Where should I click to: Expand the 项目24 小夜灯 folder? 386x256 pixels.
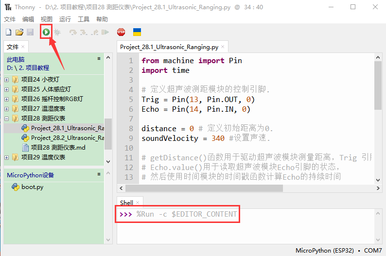click(6, 80)
